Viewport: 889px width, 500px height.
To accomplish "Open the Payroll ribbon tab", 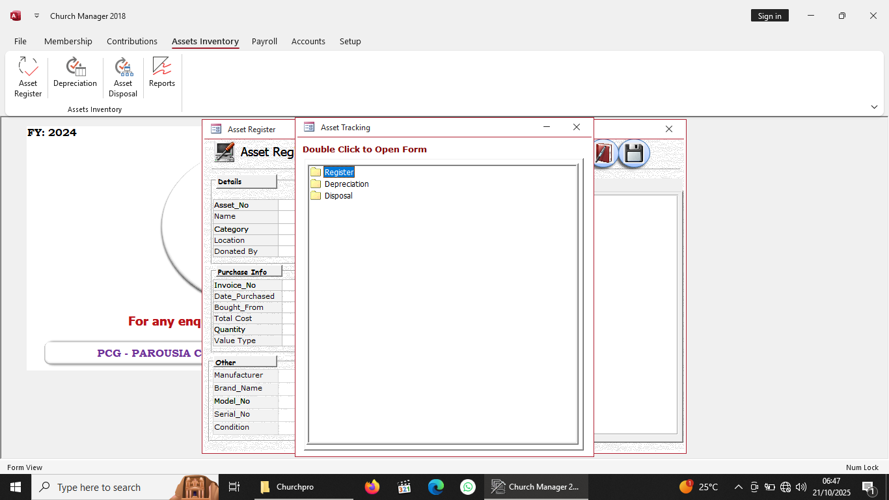I will (x=264, y=41).
